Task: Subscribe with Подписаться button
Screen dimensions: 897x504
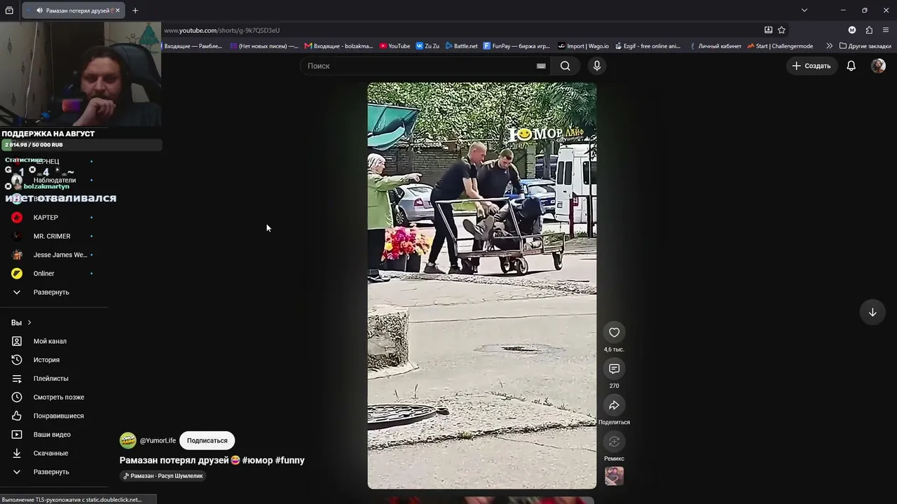Action: click(207, 440)
